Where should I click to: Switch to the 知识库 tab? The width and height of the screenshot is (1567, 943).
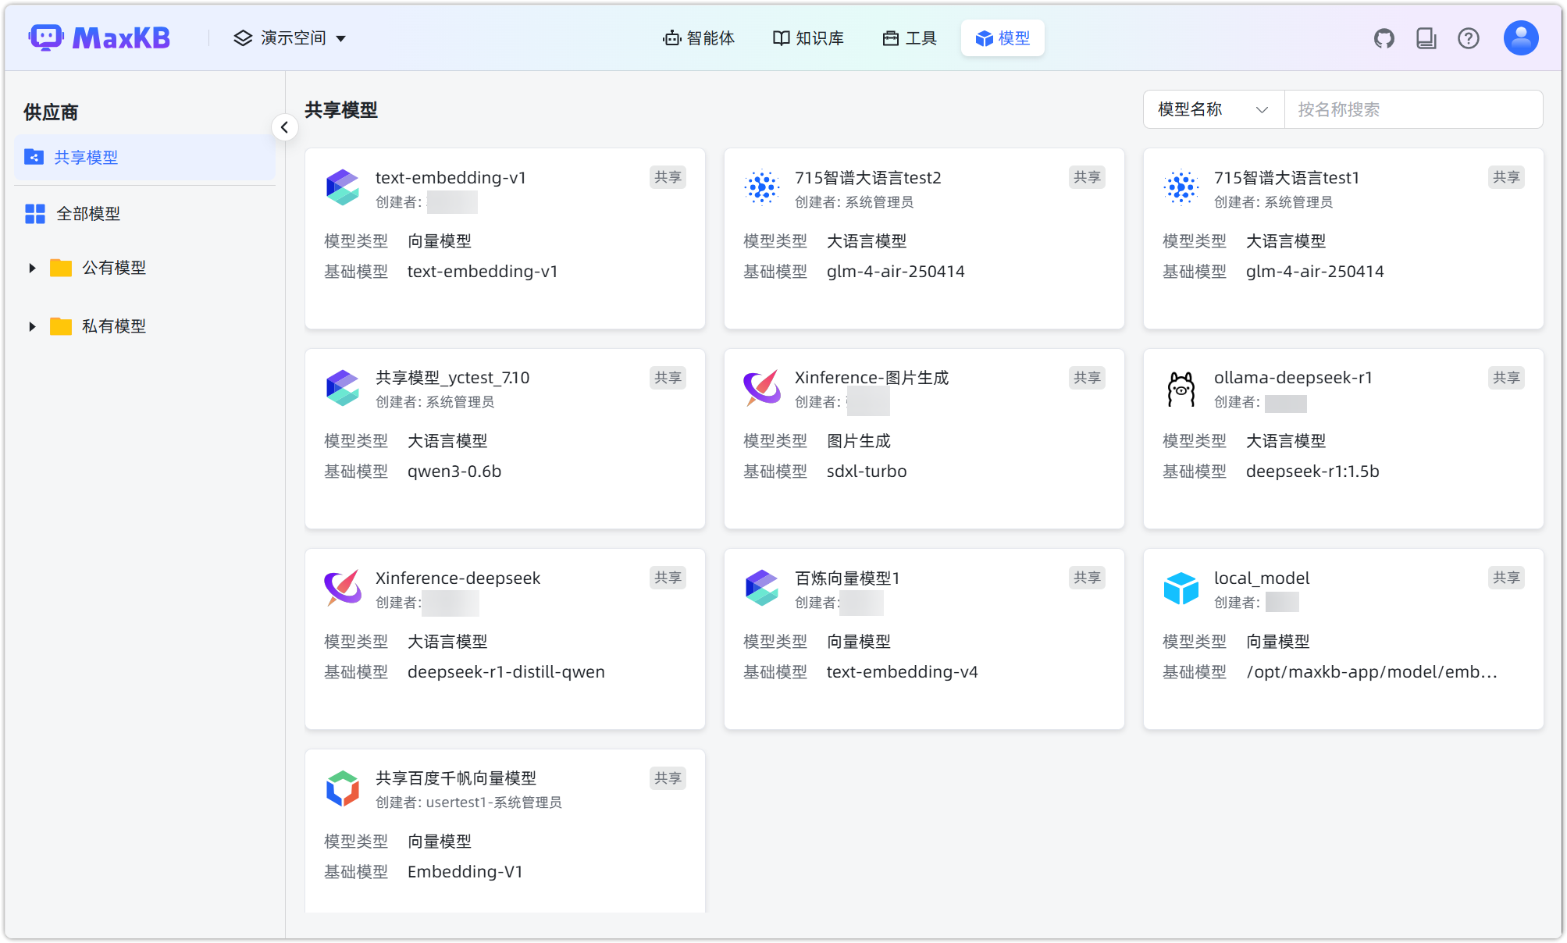pyautogui.click(x=807, y=37)
